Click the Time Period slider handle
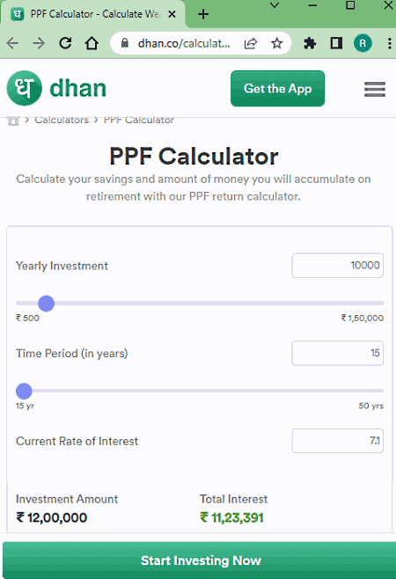The height and width of the screenshot is (579, 396). [x=24, y=391]
